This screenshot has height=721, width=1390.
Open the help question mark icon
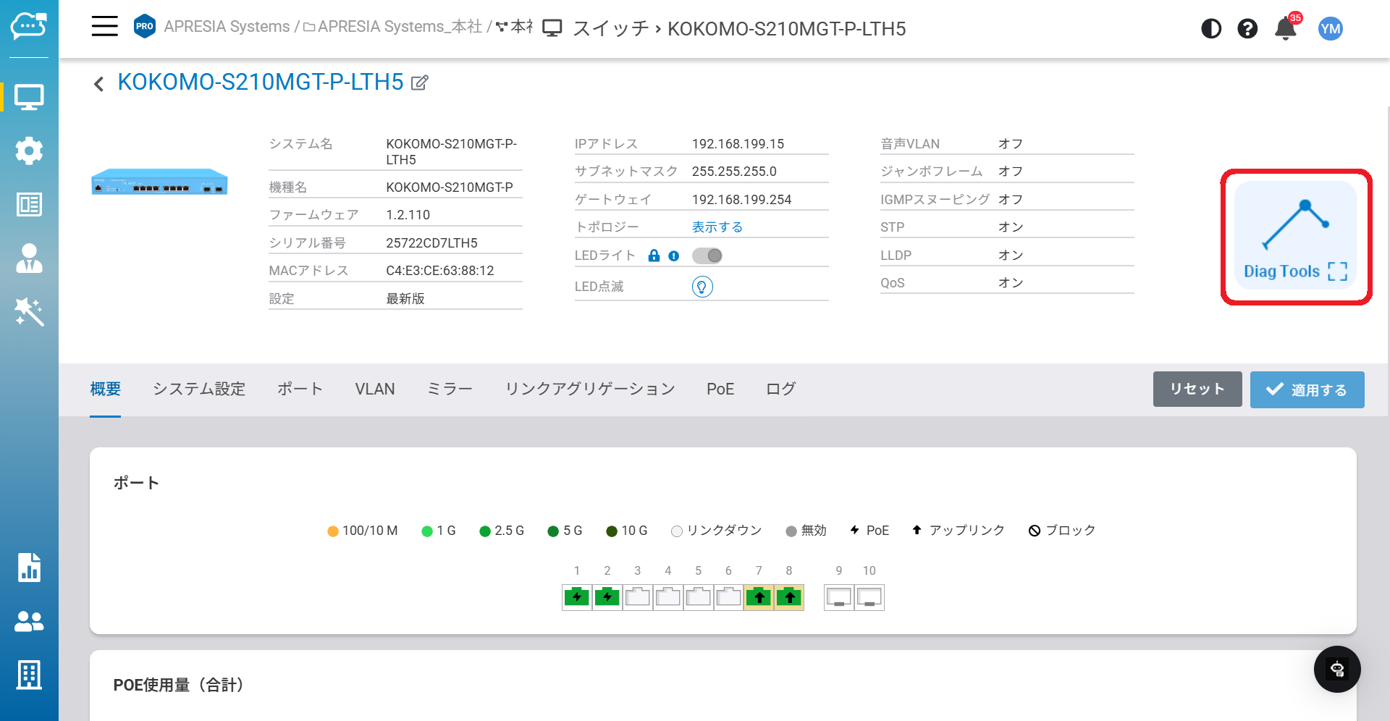[x=1247, y=29]
